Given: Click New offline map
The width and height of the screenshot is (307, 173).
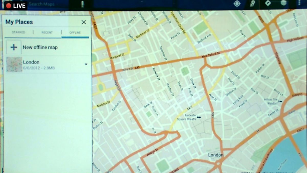Looking at the screenshot, I should click(x=40, y=47).
